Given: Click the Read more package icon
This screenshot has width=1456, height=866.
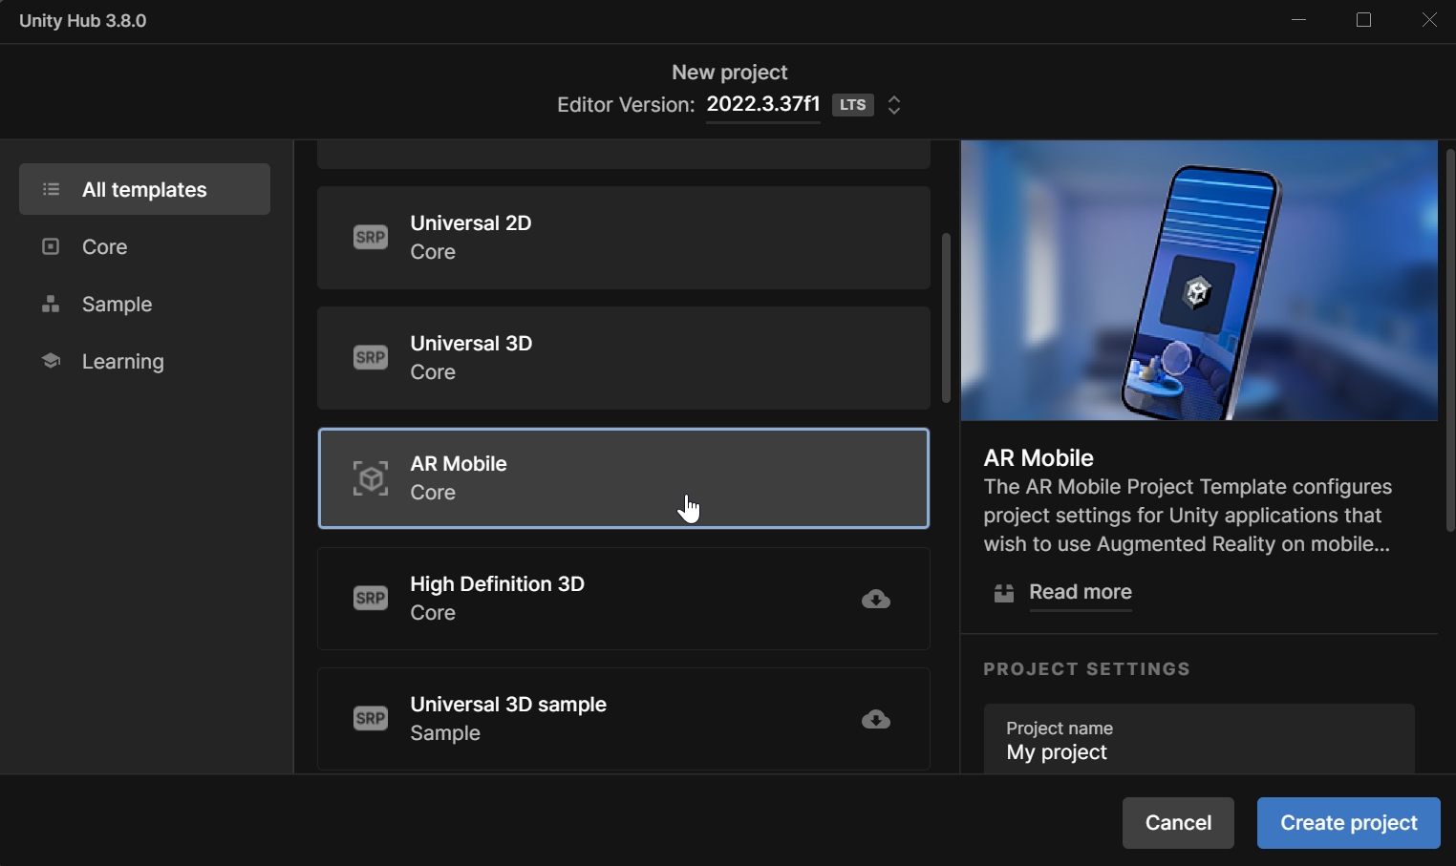Looking at the screenshot, I should pos(1004,593).
